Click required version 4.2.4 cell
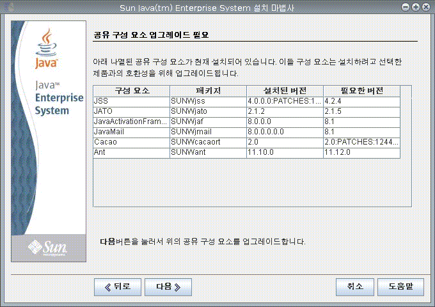This screenshot has height=307, width=435. tap(362, 102)
